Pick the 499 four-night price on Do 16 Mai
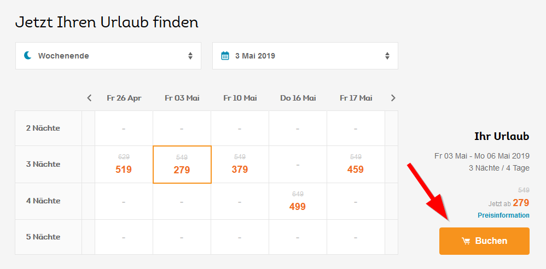Image resolution: width=546 pixels, height=269 pixels. tap(298, 201)
